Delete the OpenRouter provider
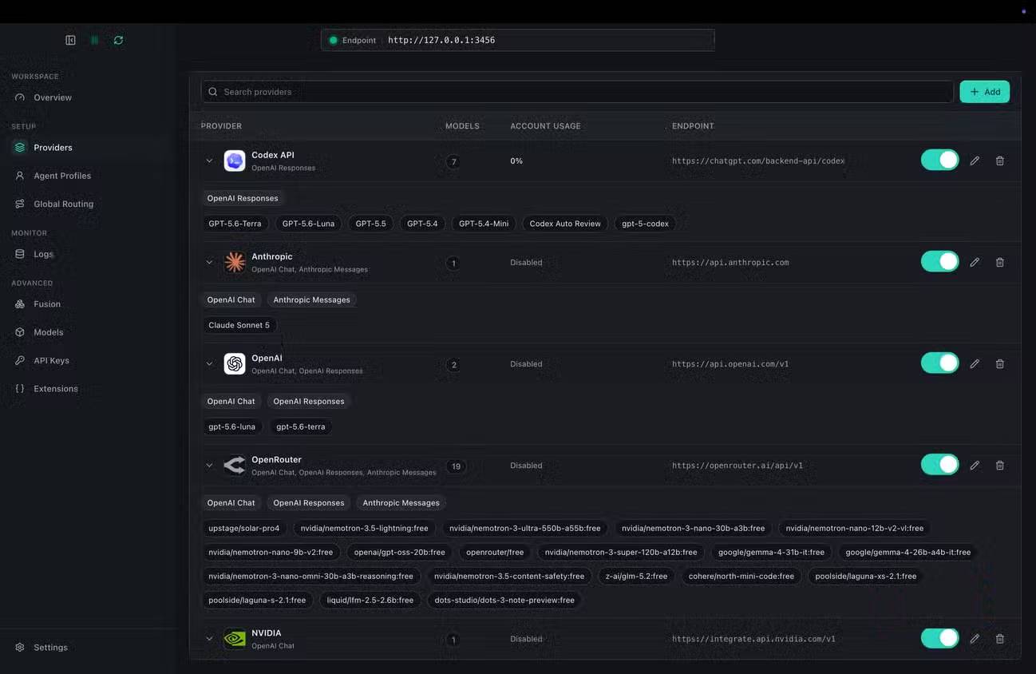Viewport: 1036px width, 674px height. 999,465
